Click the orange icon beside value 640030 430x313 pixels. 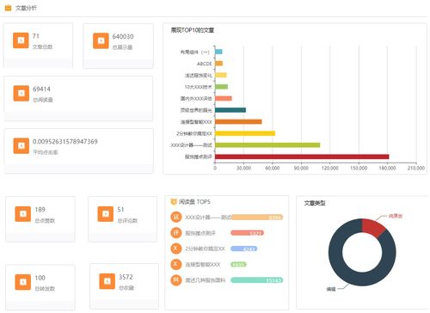[x=101, y=41]
